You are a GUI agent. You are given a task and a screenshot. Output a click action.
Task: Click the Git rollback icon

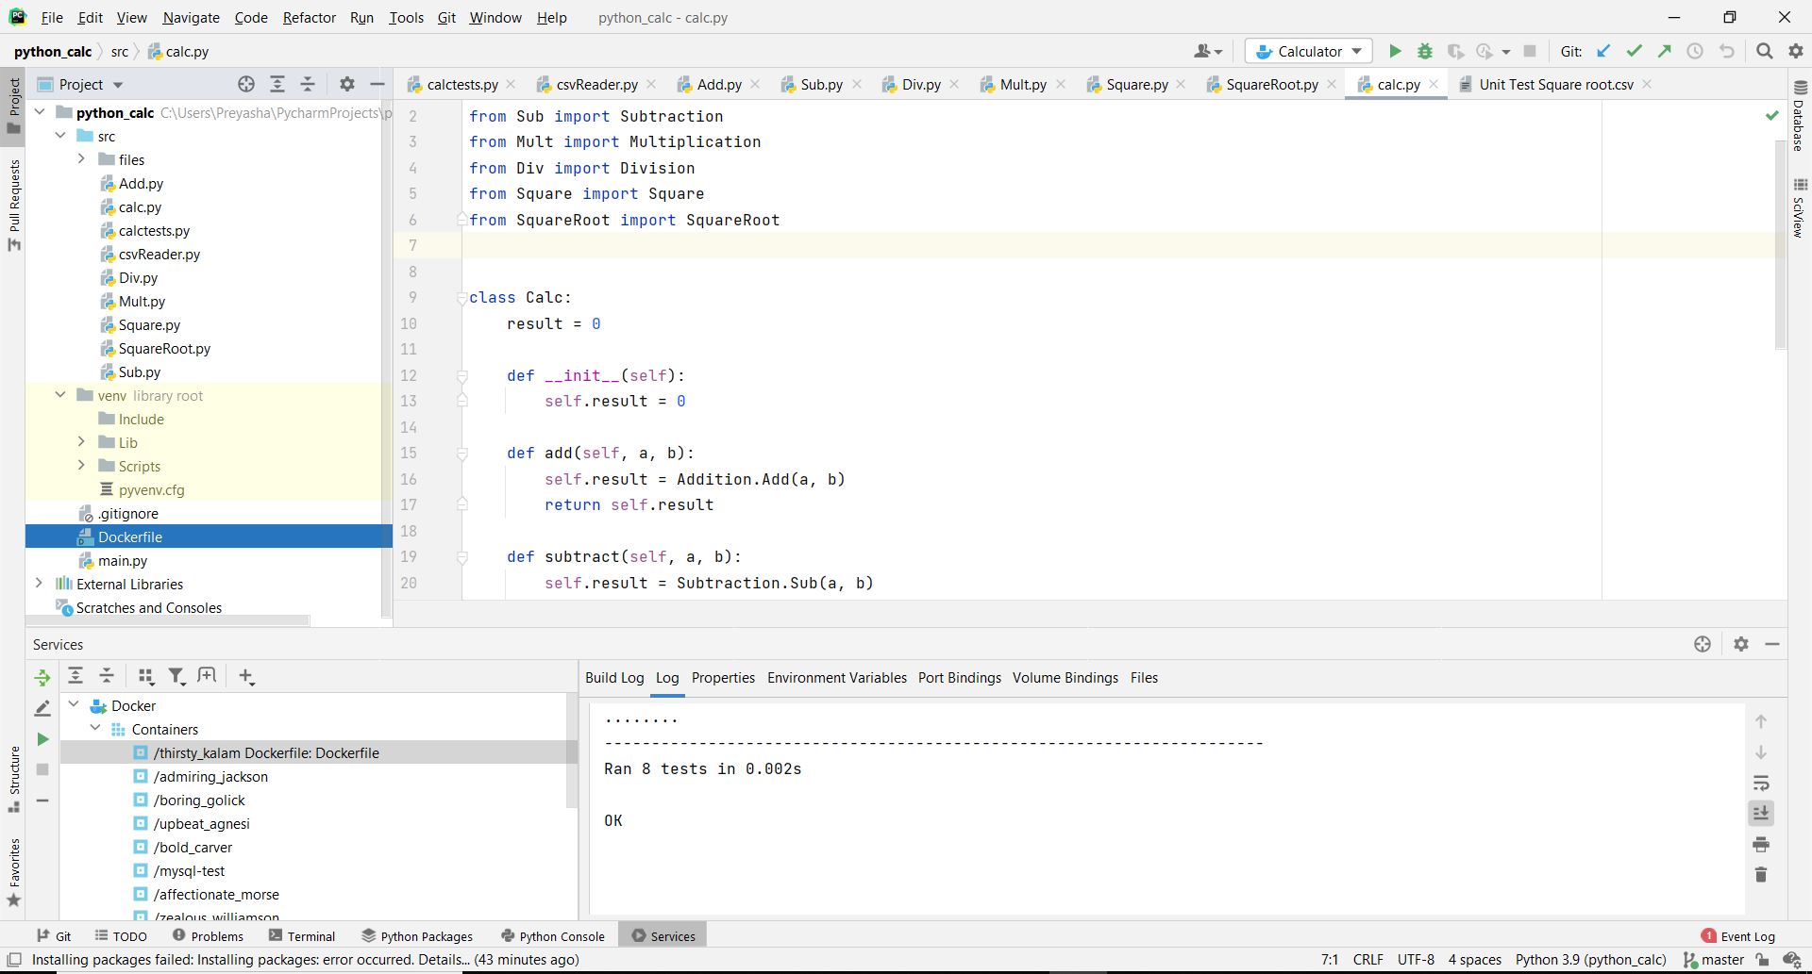point(1727,51)
